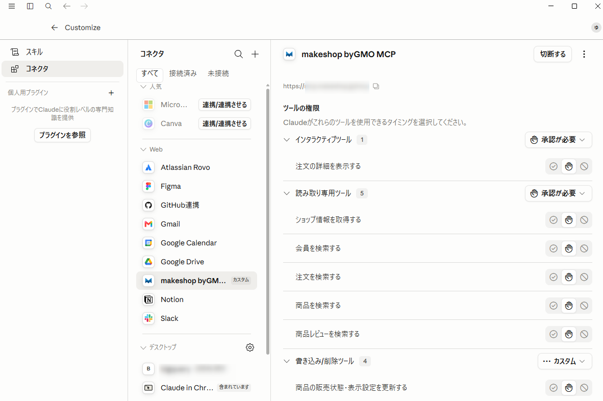
Task: Set ショップ情報を取得する to always allow
Action: [x=554, y=220]
